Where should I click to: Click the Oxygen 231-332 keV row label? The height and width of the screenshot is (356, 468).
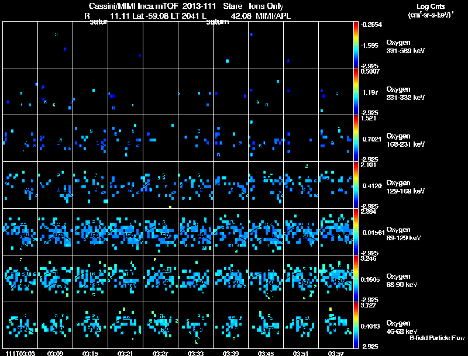pos(405,94)
